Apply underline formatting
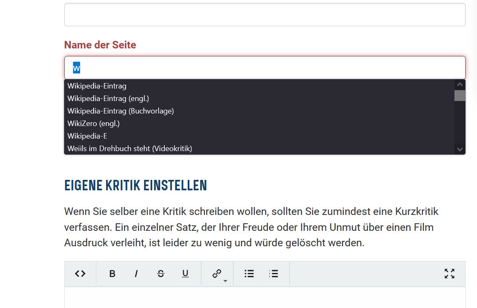 [x=185, y=274]
